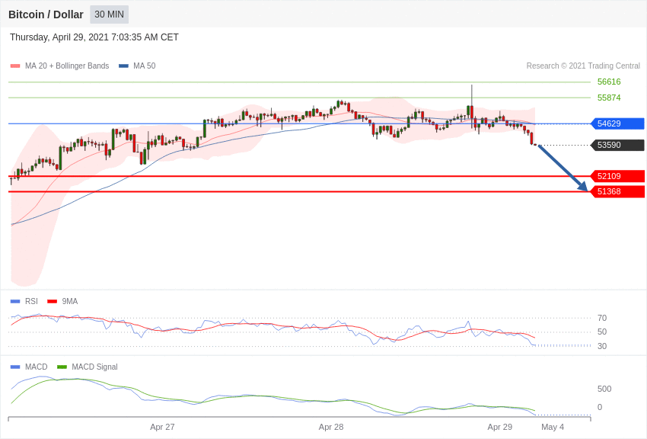Click the Research © 2021 Trading Central credit
The image size is (647, 439).
(583, 66)
